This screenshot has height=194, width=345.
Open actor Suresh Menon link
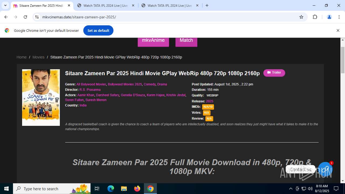(x=96, y=100)
